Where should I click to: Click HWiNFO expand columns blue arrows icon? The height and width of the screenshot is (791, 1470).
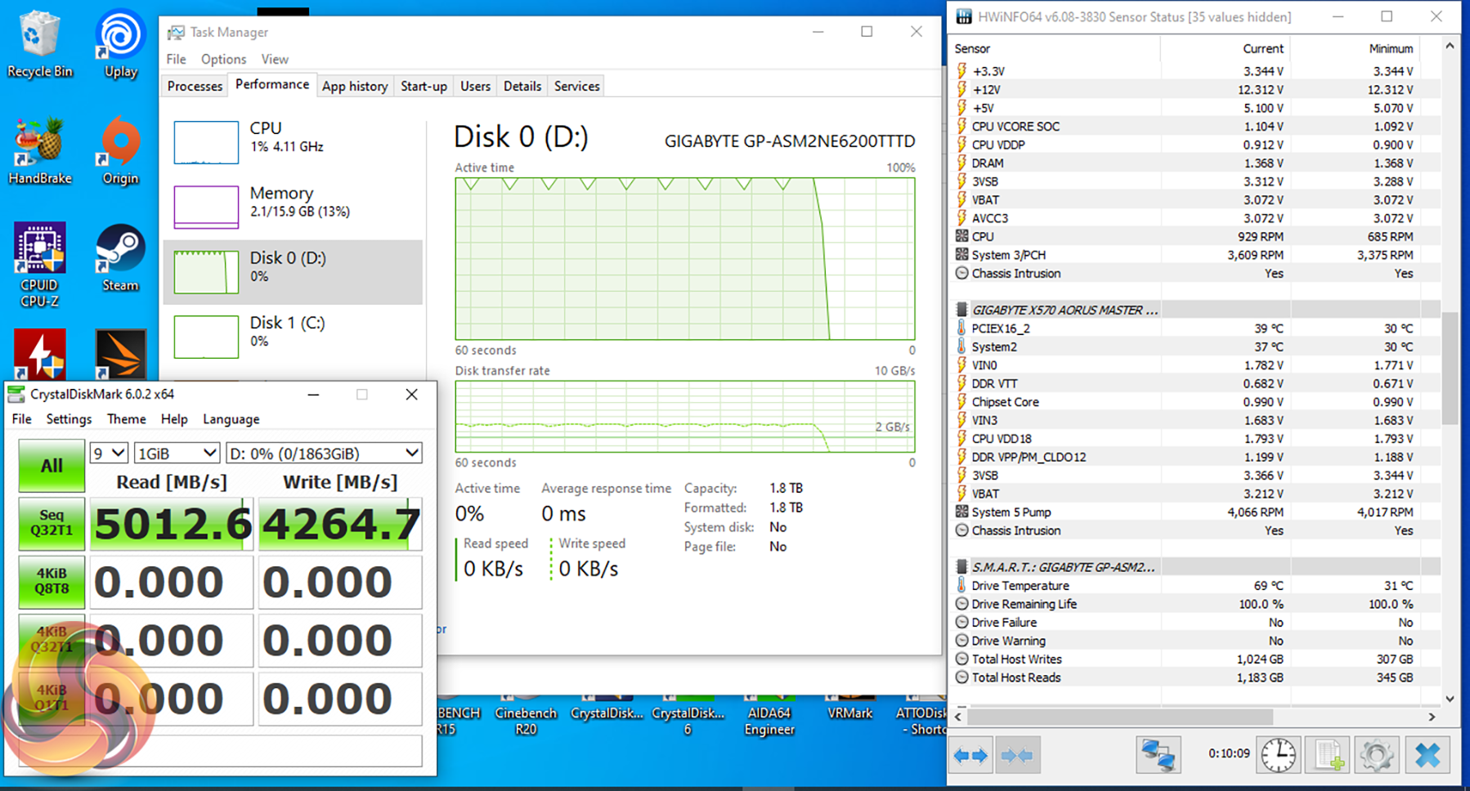pos(970,756)
